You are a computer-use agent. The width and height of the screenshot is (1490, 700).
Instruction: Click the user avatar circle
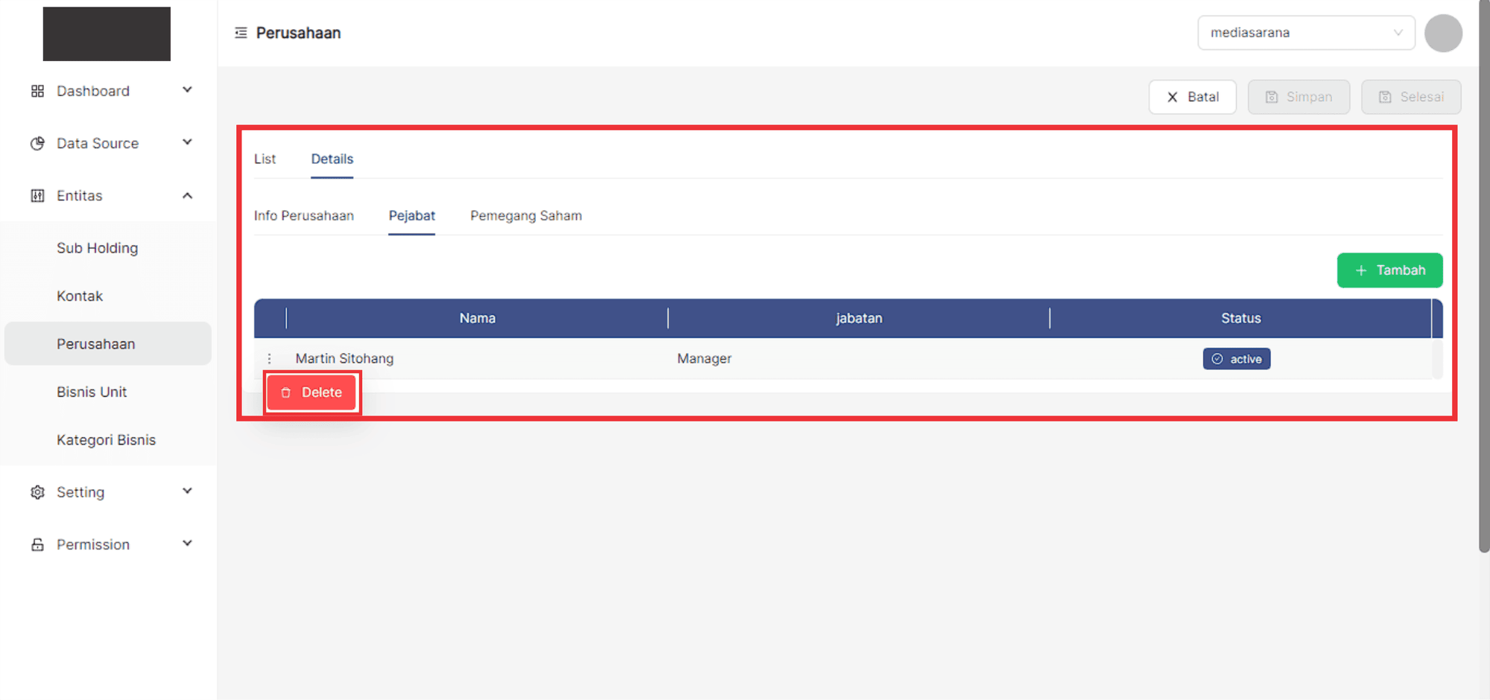coord(1442,33)
